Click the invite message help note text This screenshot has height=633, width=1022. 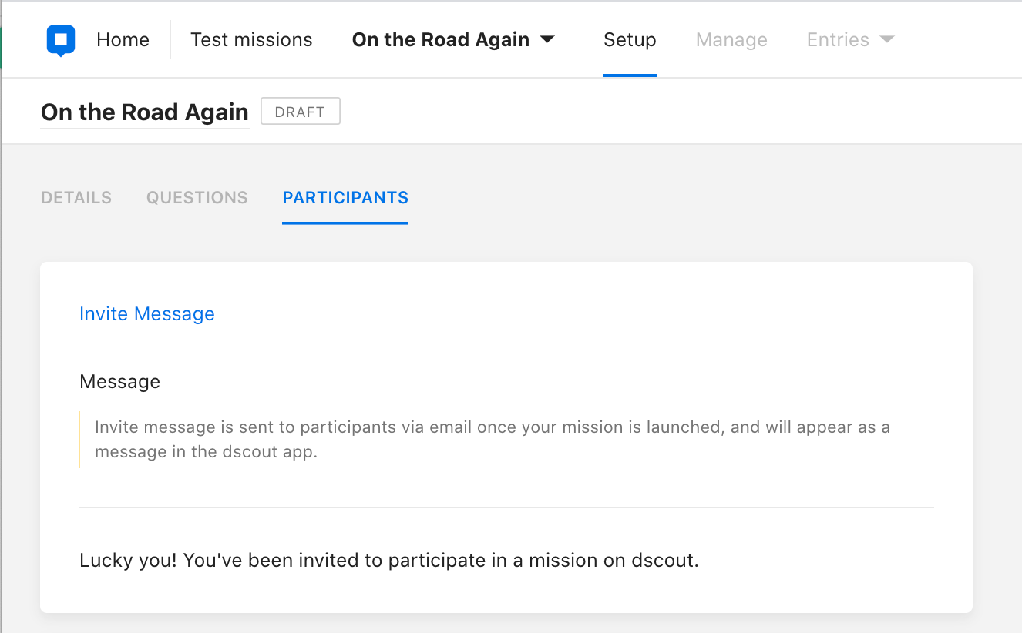point(492,439)
